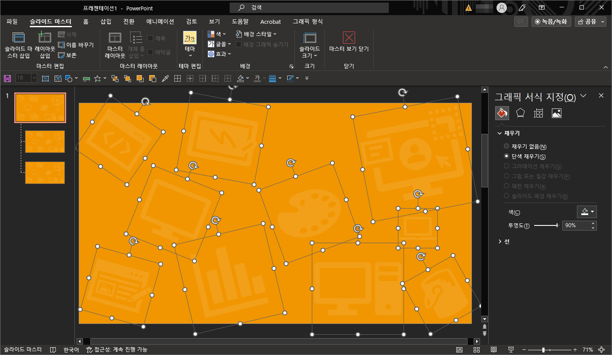
Task: Click the warning triangle icon in title bar
Action: [468, 8]
